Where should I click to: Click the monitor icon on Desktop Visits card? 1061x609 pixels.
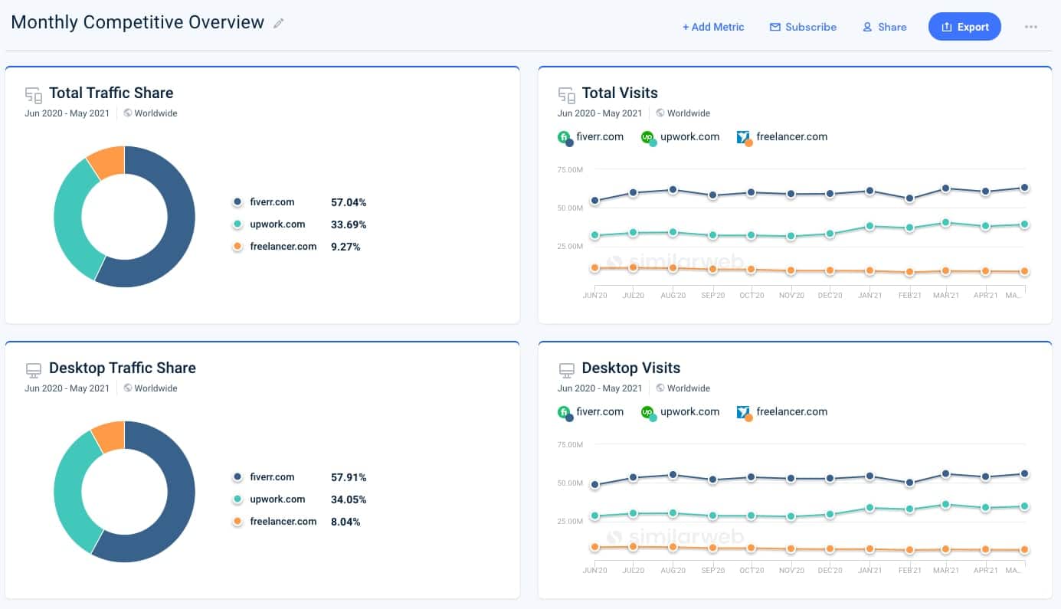pyautogui.click(x=567, y=369)
